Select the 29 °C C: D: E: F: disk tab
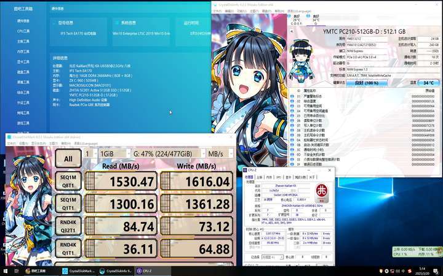The width and height of the screenshot is (443, 276). pyautogui.click(x=296, y=20)
